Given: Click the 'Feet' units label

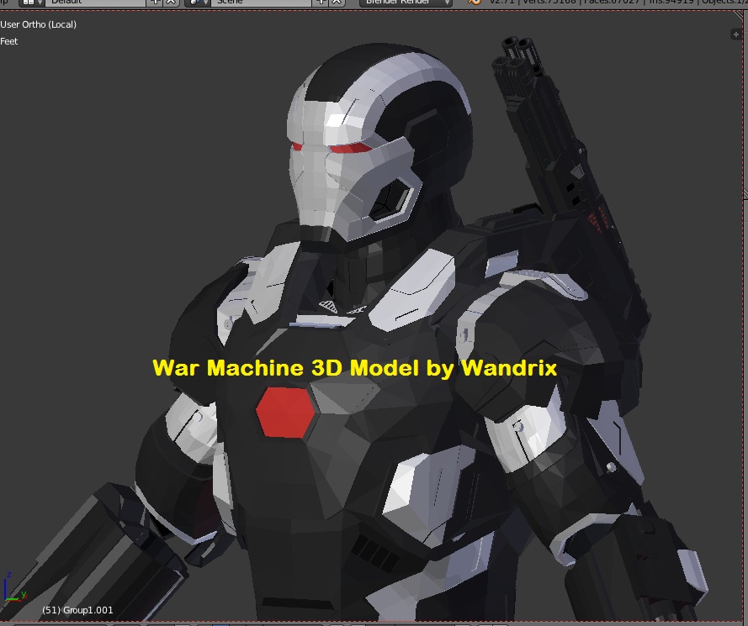Looking at the screenshot, I should coord(9,41).
